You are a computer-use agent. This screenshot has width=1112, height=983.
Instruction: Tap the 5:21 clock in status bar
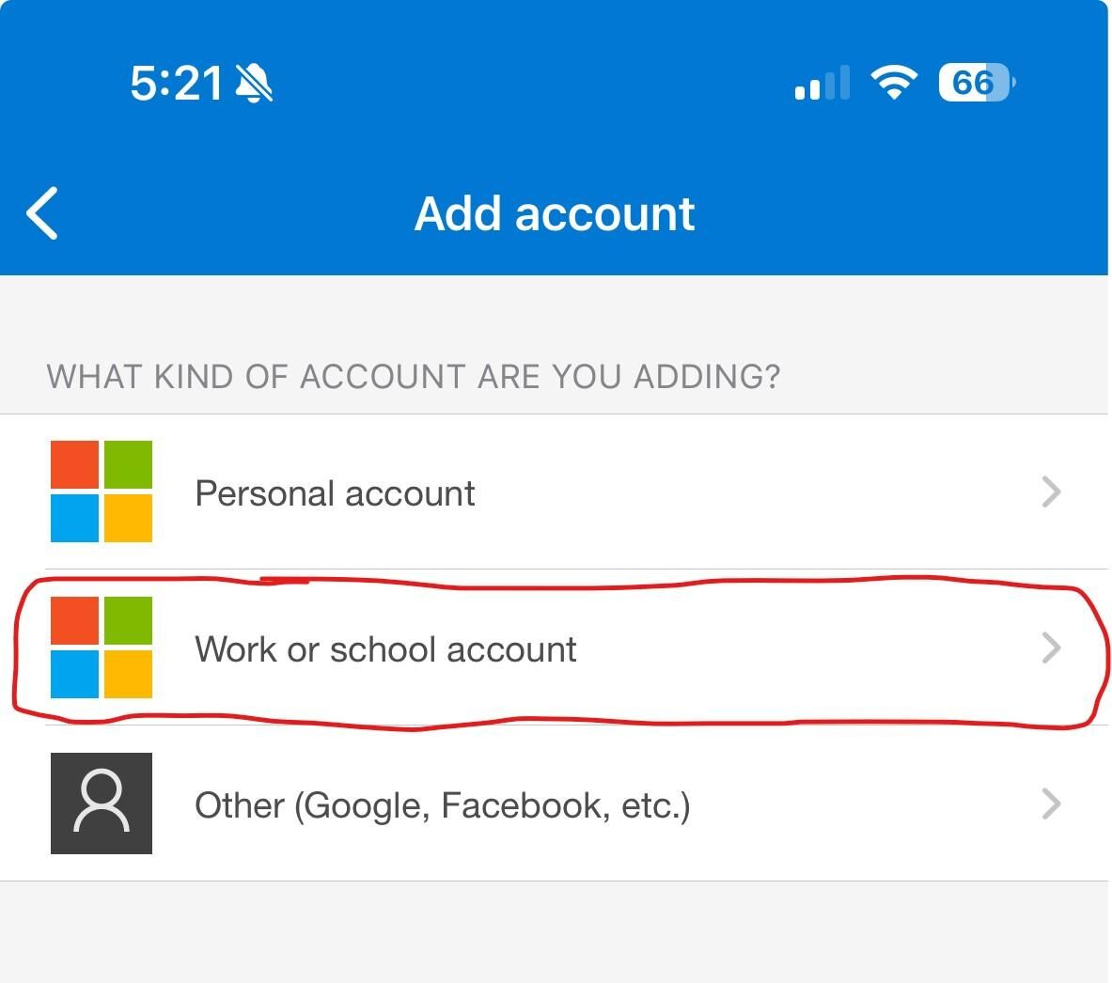coord(177,84)
